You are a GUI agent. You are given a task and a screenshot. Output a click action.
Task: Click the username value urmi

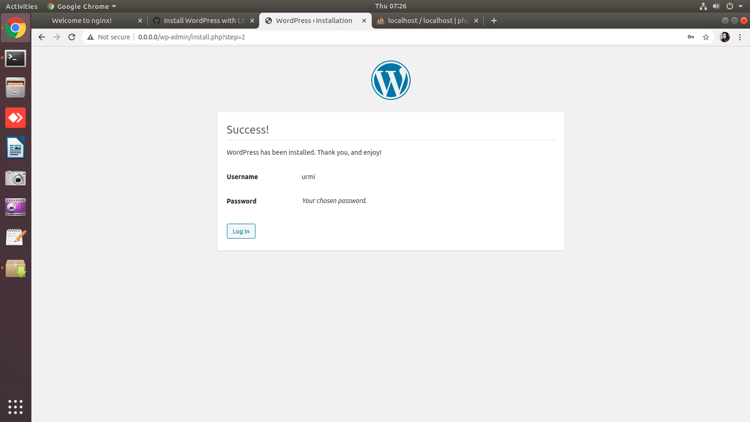(x=308, y=177)
